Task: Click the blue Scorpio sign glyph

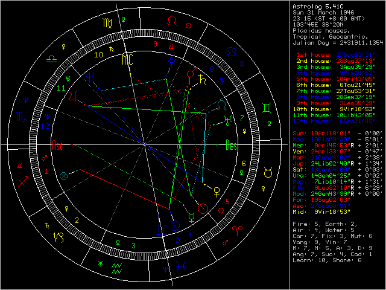Action: coord(21,117)
